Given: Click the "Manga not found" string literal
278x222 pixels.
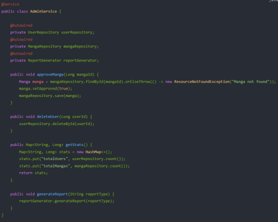Looking at the screenshot, I should (x=251, y=81).
